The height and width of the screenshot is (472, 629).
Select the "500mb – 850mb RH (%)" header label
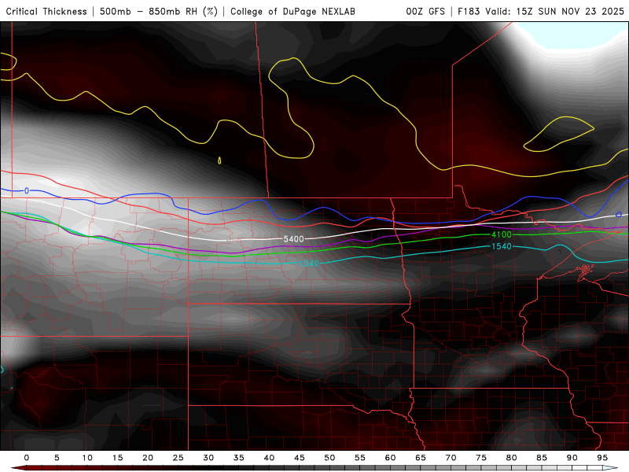159,11
